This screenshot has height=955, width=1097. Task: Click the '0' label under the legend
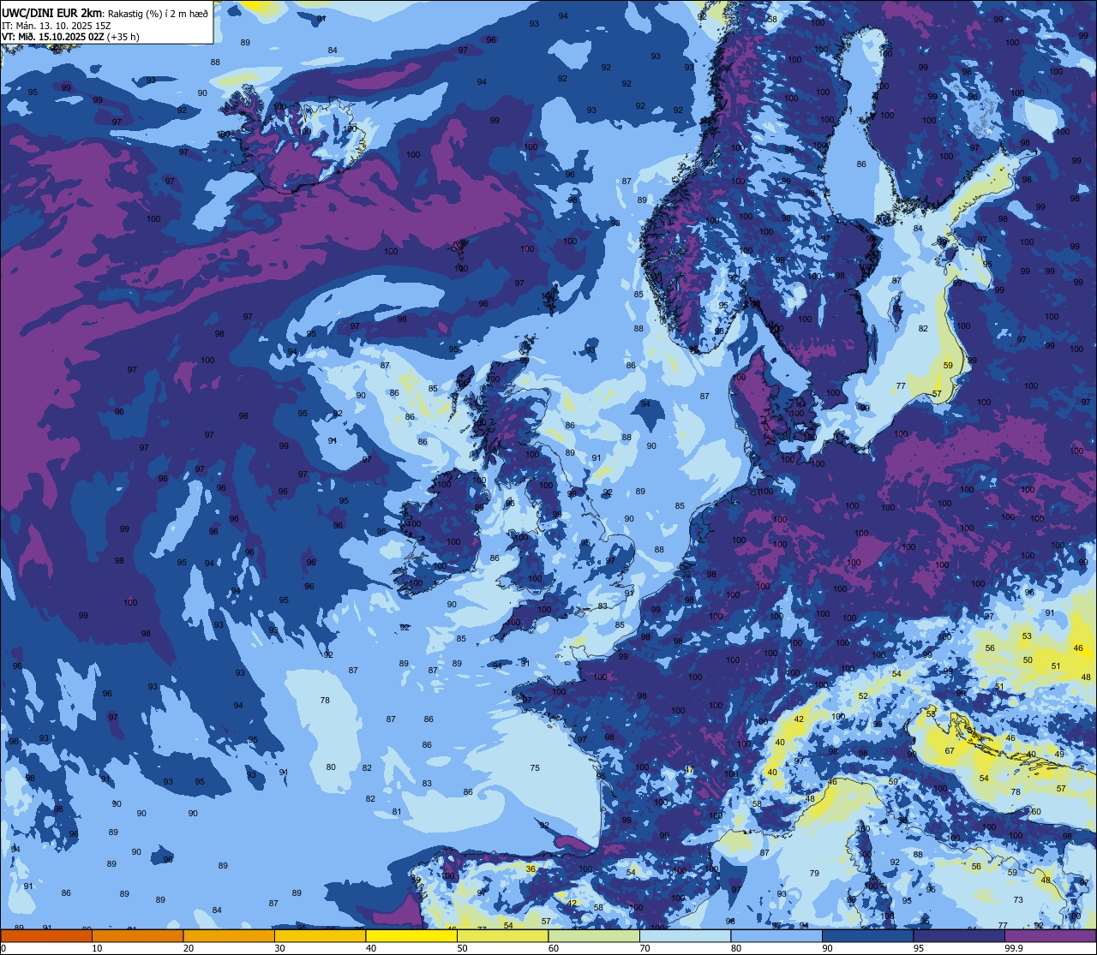click(3, 948)
